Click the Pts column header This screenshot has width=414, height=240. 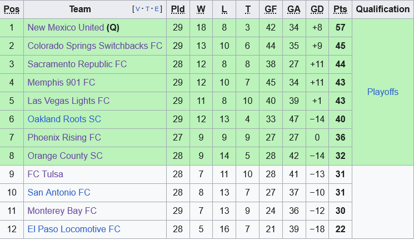point(340,9)
